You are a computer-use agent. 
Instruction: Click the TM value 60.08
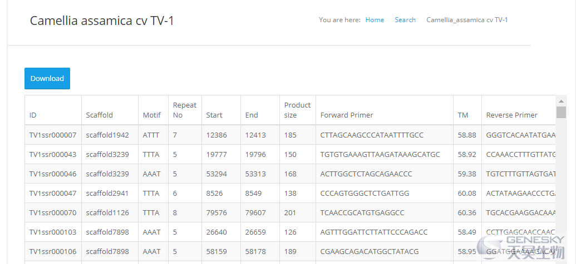[x=467, y=194]
